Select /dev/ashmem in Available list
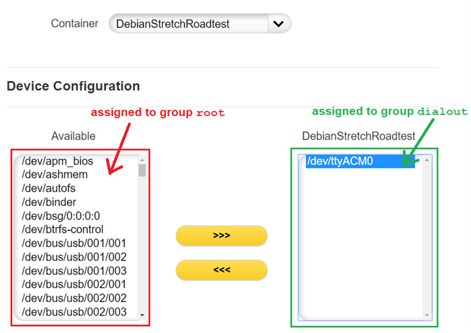471x333 pixels. click(x=55, y=174)
